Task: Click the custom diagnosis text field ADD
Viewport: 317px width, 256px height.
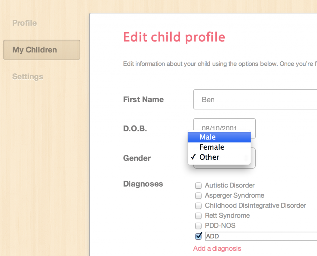Action: coord(261,236)
